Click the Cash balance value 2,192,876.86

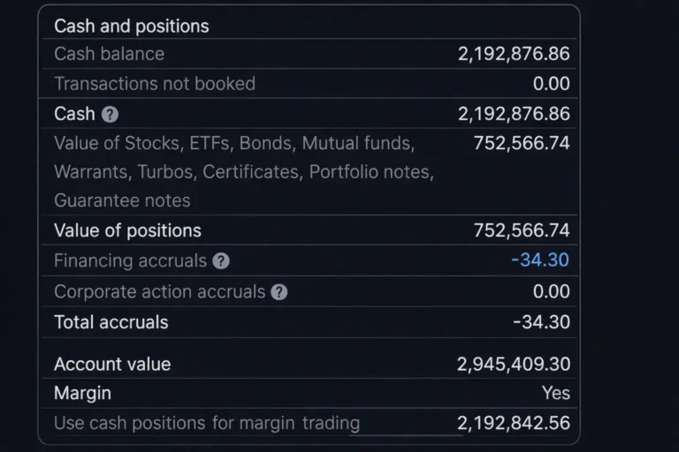514,54
